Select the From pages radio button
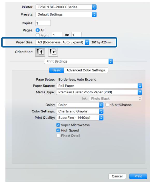The width and height of the screenshot is (150, 182). click(x=38, y=35)
